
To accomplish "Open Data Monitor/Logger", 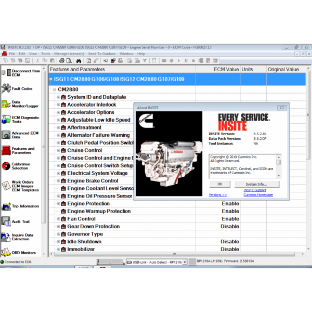I will coord(20,104).
